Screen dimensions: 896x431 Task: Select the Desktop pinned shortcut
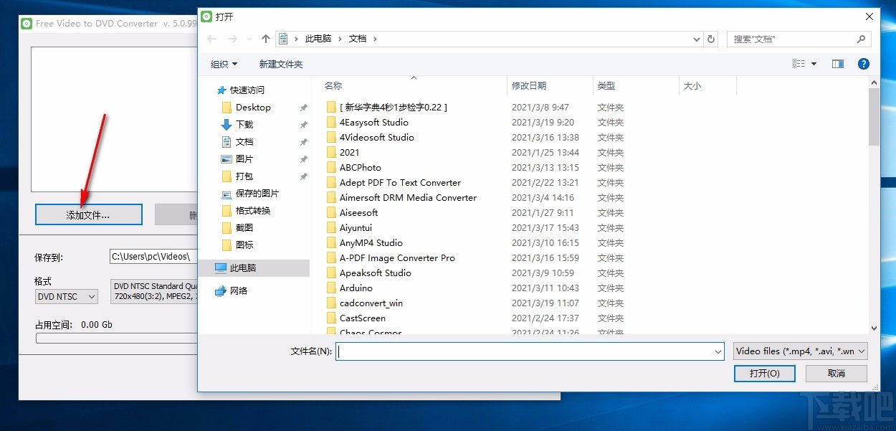click(252, 107)
